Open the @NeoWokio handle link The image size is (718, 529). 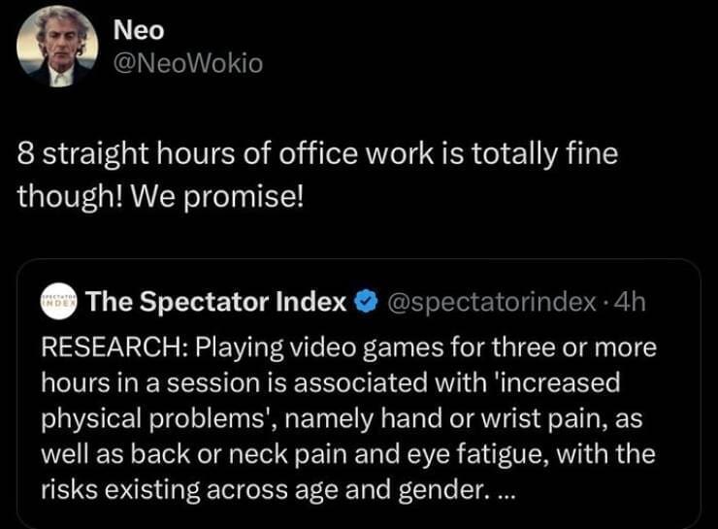pyautogui.click(x=188, y=64)
